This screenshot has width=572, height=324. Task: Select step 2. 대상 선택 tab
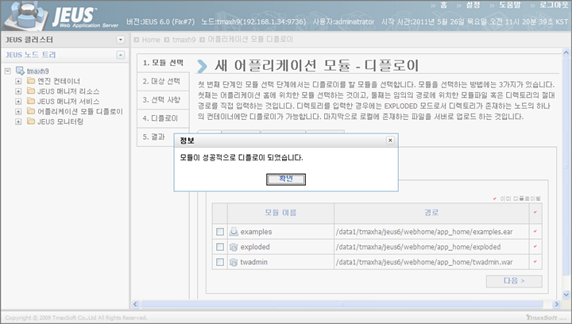point(163,81)
